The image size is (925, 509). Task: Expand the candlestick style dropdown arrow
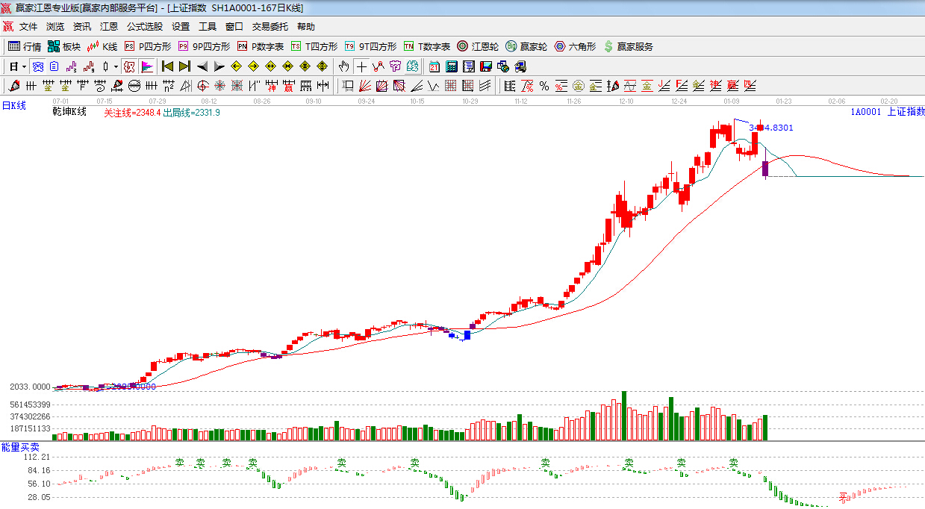[116, 66]
